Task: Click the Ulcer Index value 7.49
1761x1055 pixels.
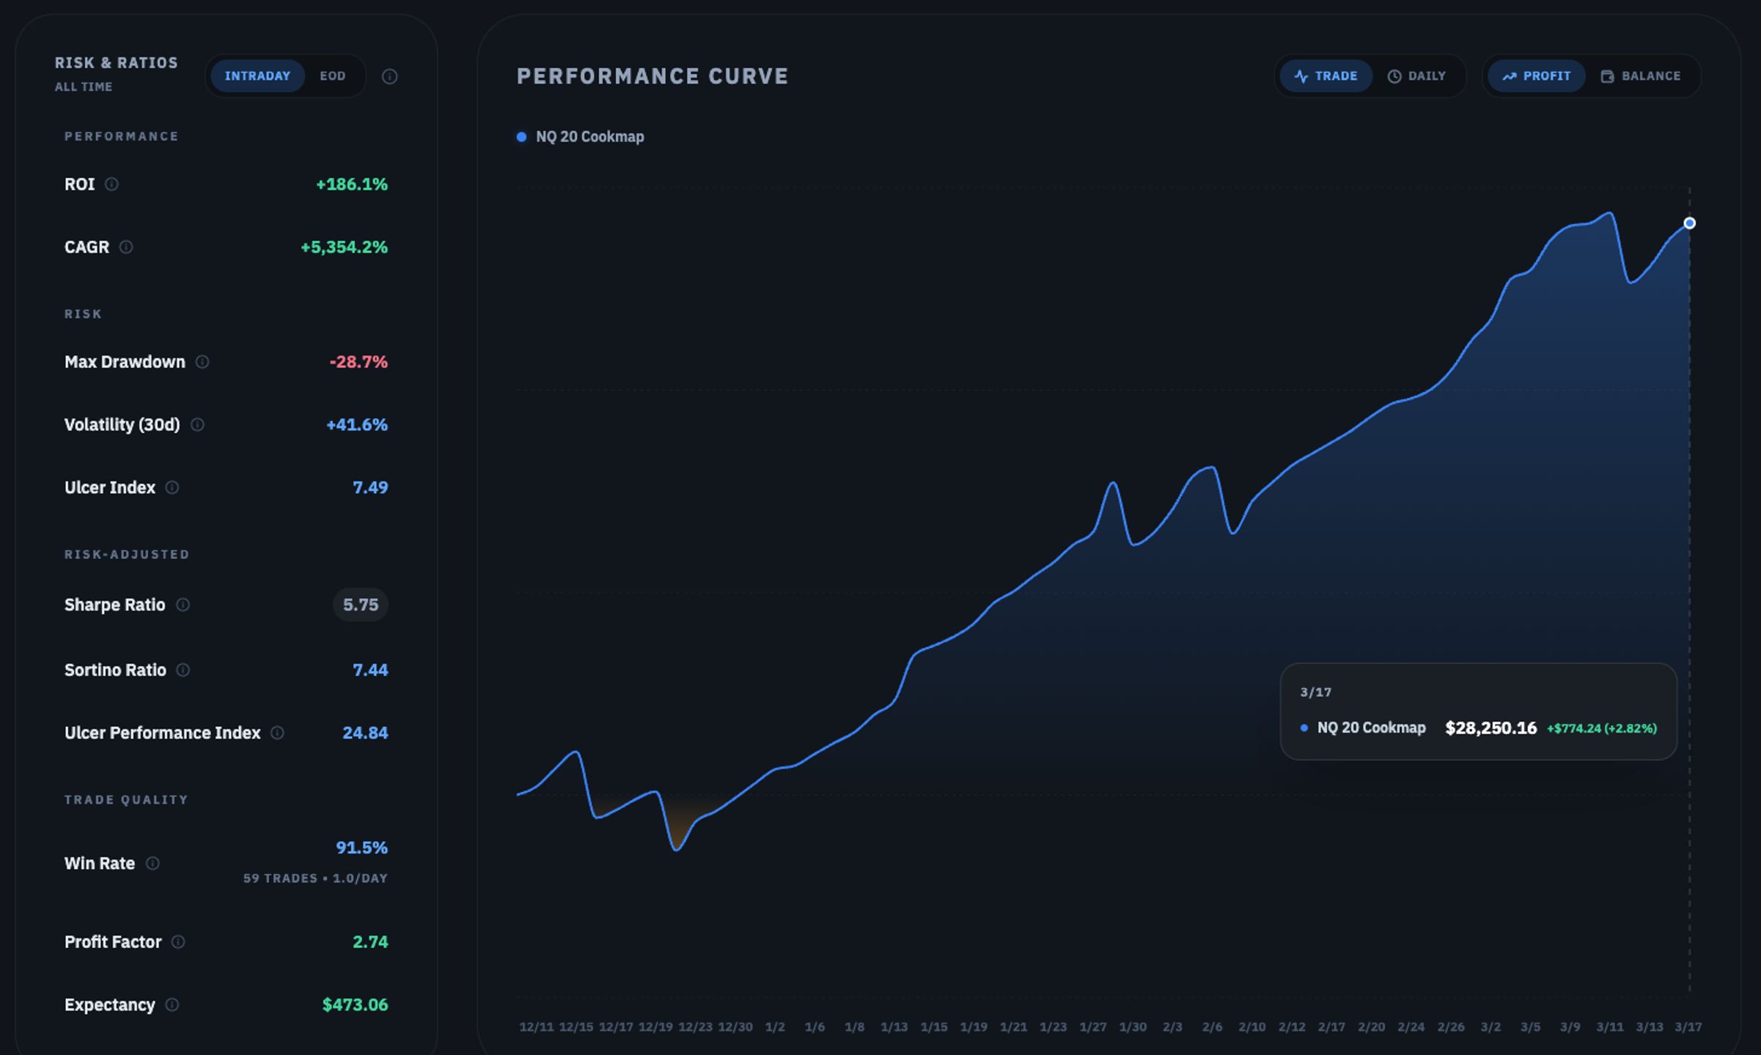Action: [370, 488]
